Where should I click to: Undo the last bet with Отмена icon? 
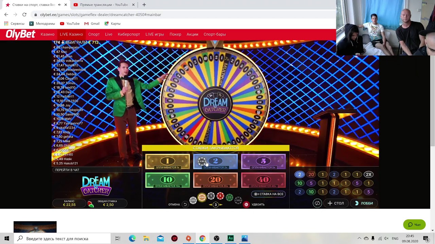click(x=185, y=204)
